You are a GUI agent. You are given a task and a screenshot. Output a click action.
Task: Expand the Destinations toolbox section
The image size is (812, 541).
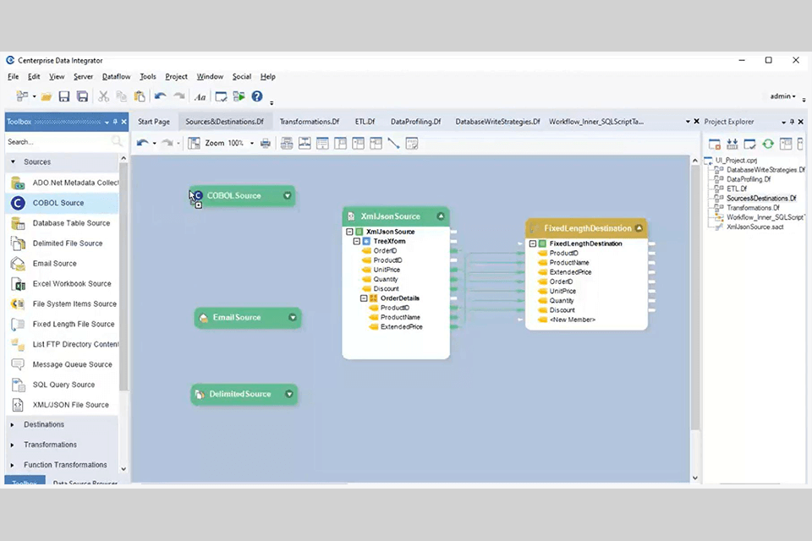(13, 424)
